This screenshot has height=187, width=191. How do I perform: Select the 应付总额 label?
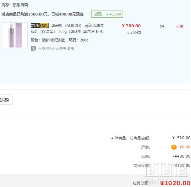pos(141,183)
